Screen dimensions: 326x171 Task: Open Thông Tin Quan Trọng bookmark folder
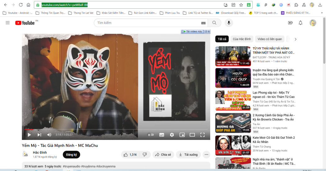click(x=50, y=13)
